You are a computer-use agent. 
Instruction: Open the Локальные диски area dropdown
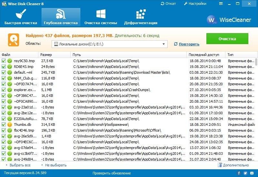[x=110, y=44]
